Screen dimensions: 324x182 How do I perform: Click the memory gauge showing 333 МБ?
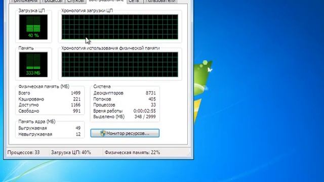point(33,64)
